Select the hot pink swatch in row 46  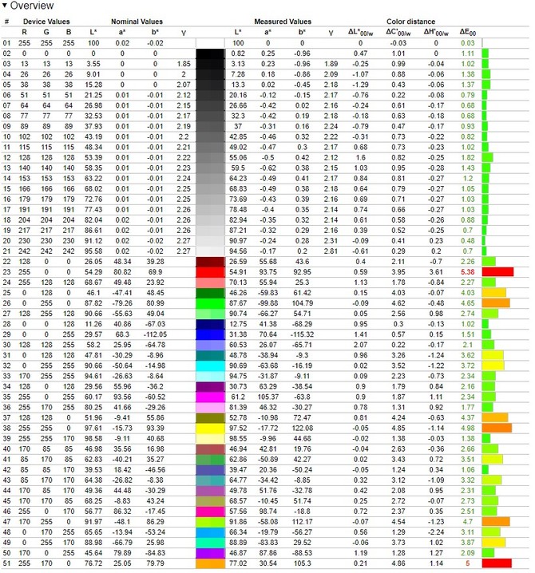210,512
